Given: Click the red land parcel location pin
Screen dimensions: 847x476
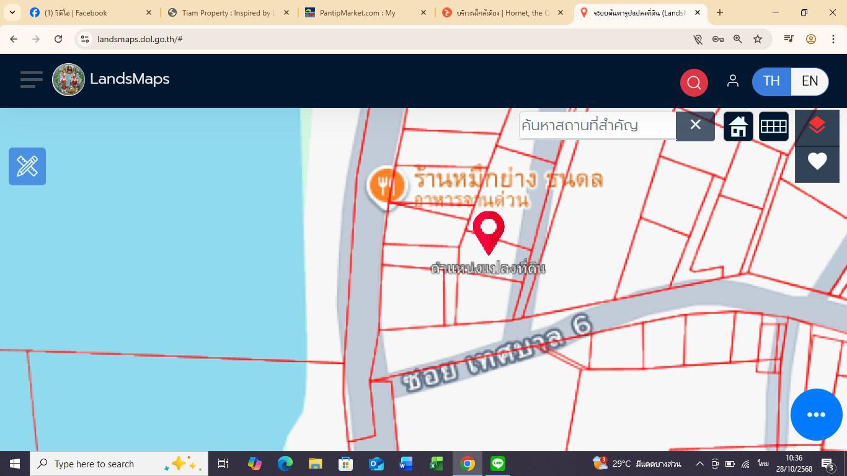Looking at the screenshot, I should click(x=489, y=231).
